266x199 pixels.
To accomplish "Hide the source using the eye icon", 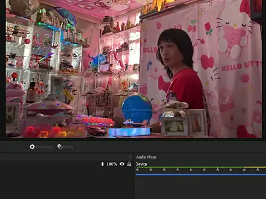I will [122, 164].
